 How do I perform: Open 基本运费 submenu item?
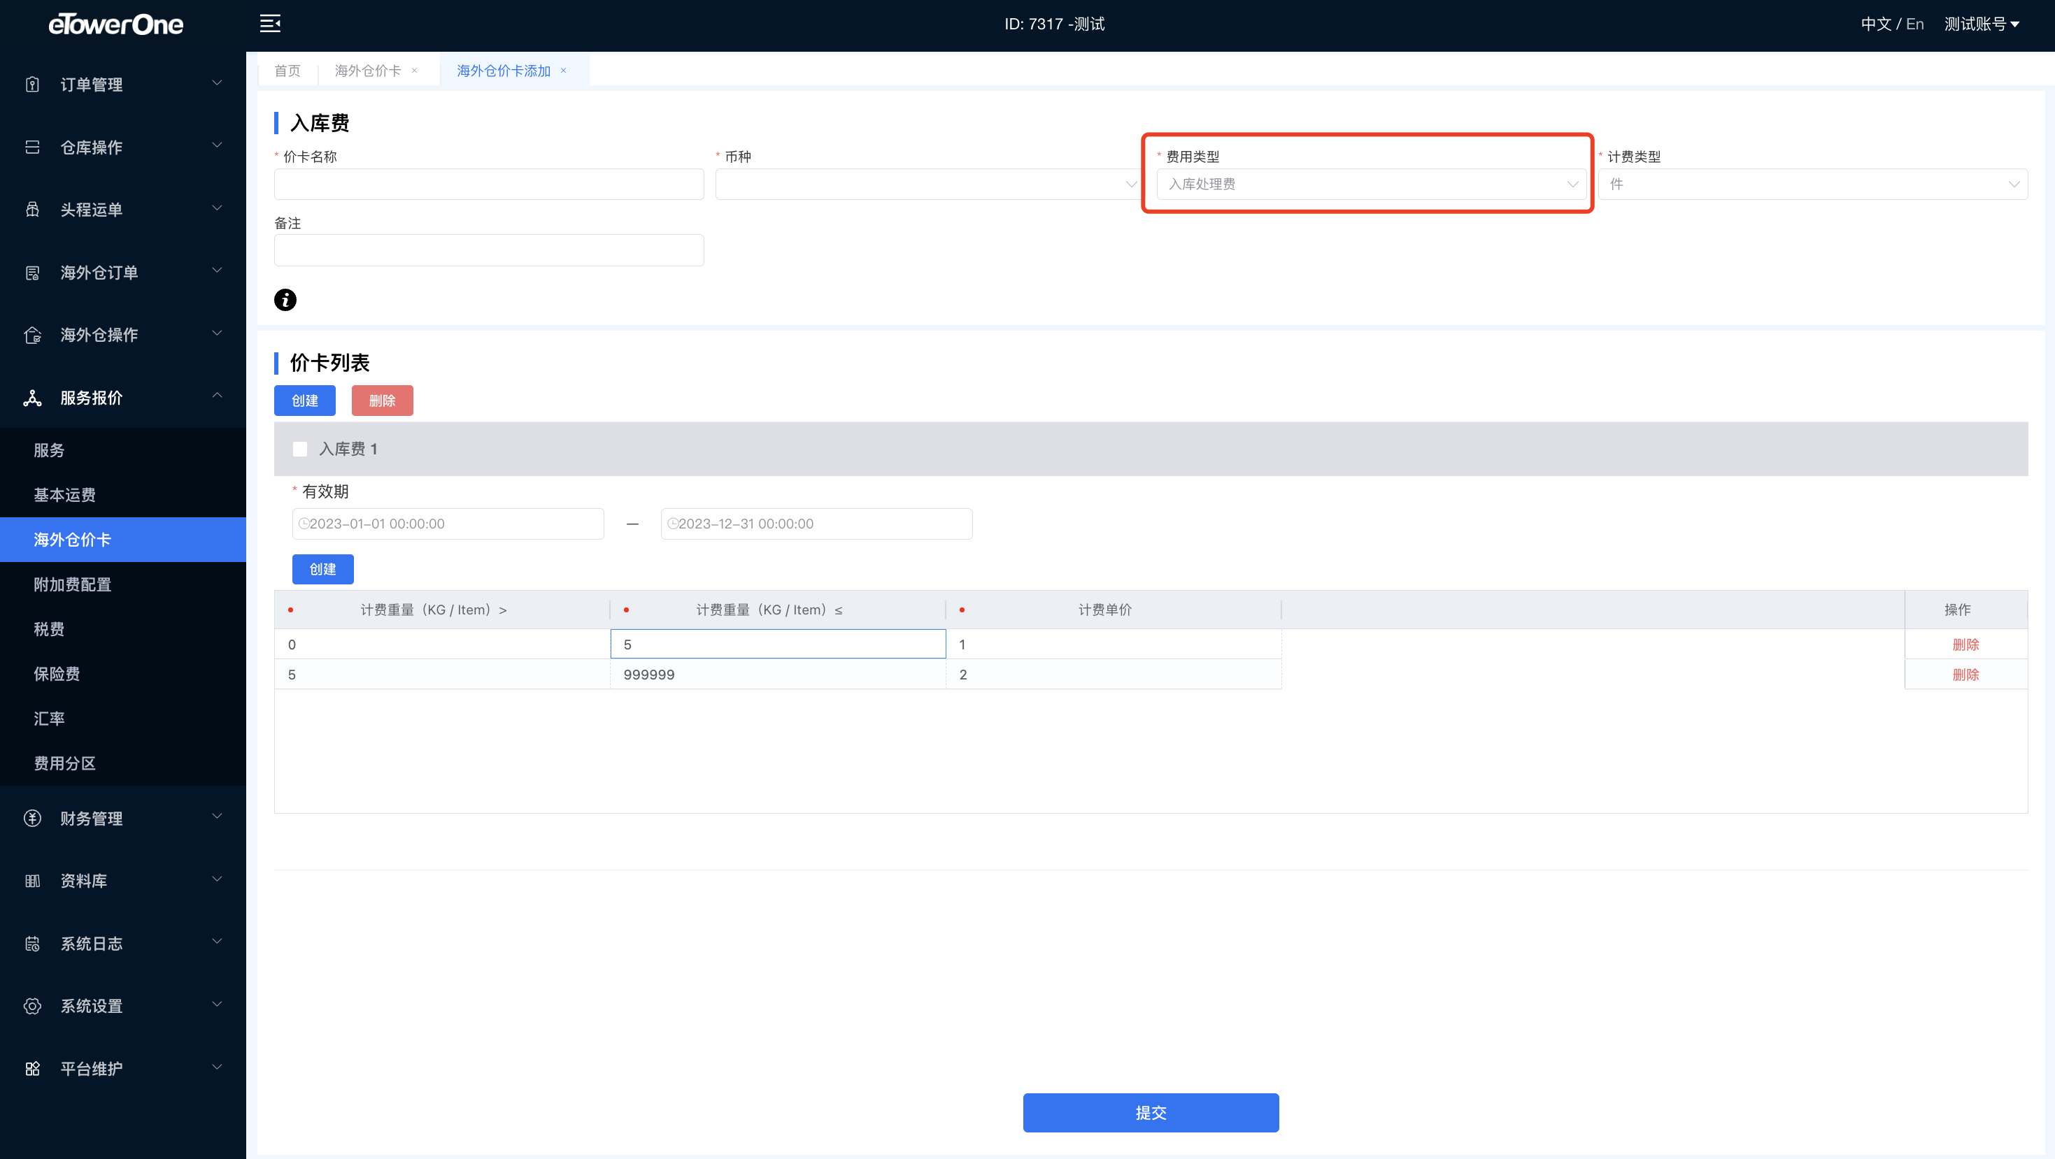tap(123, 495)
